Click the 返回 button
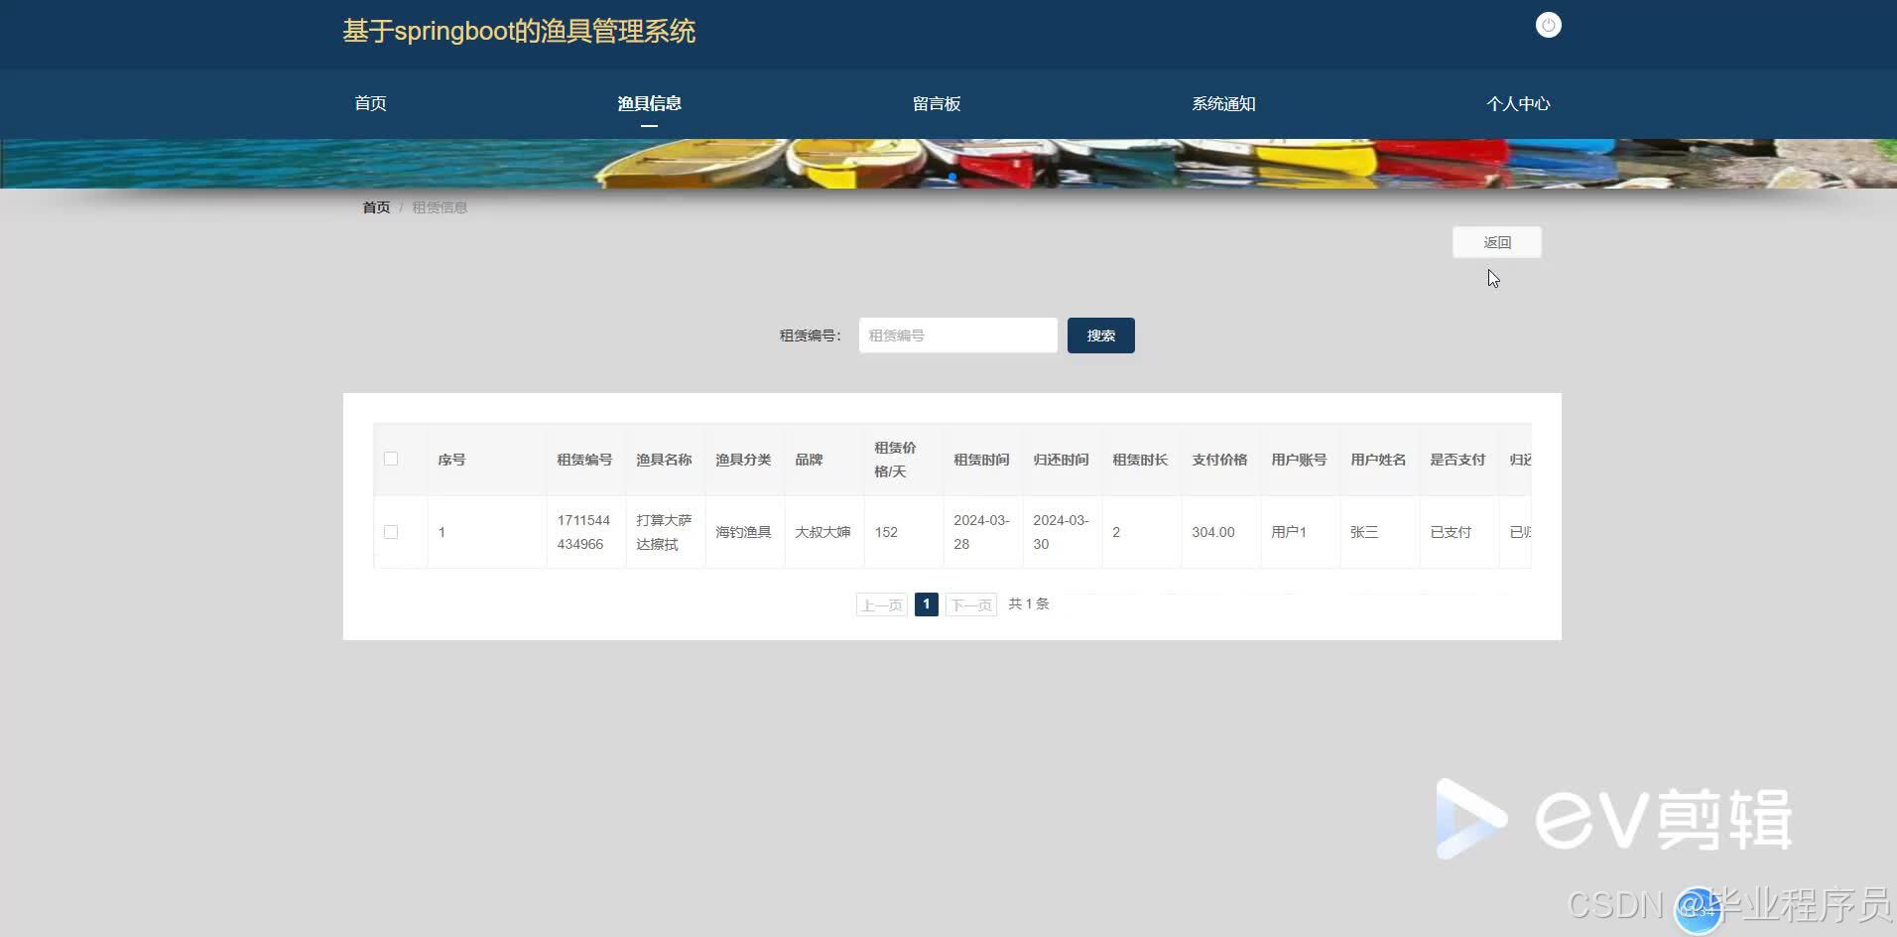Image resolution: width=1897 pixels, height=937 pixels. pyautogui.click(x=1496, y=241)
